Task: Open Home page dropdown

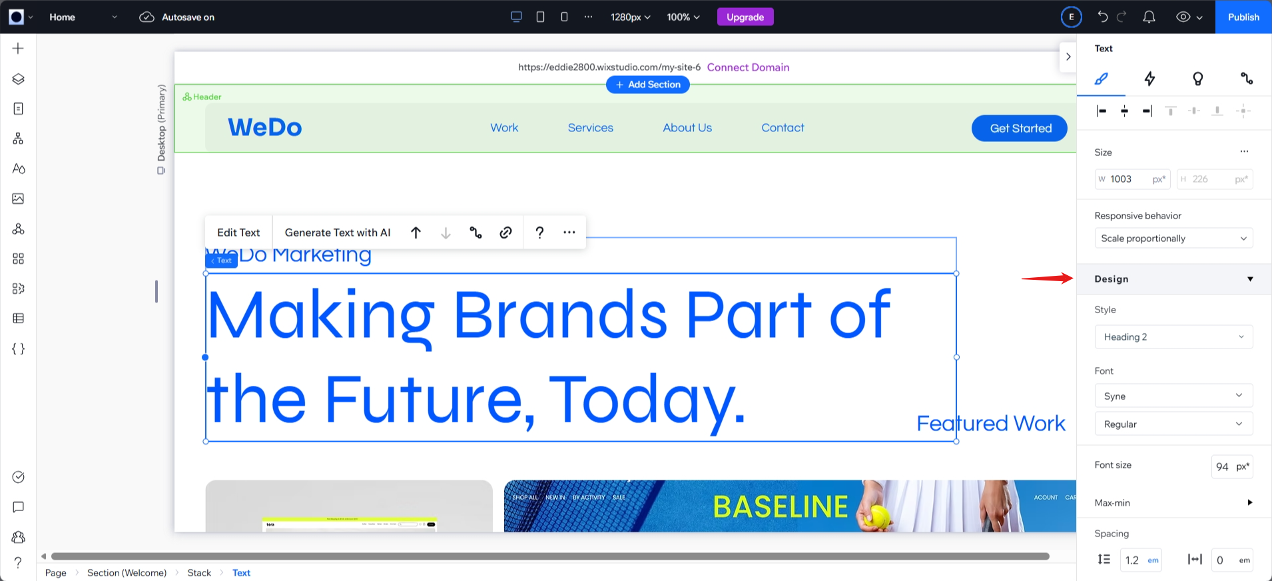Action: [83, 17]
